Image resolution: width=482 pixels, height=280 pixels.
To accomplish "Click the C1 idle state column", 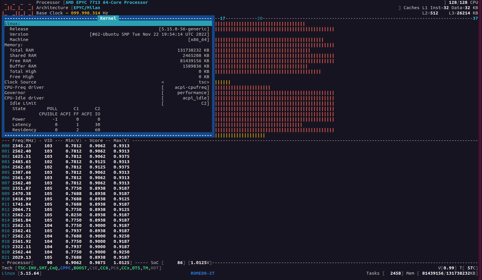I will pos(76,109).
